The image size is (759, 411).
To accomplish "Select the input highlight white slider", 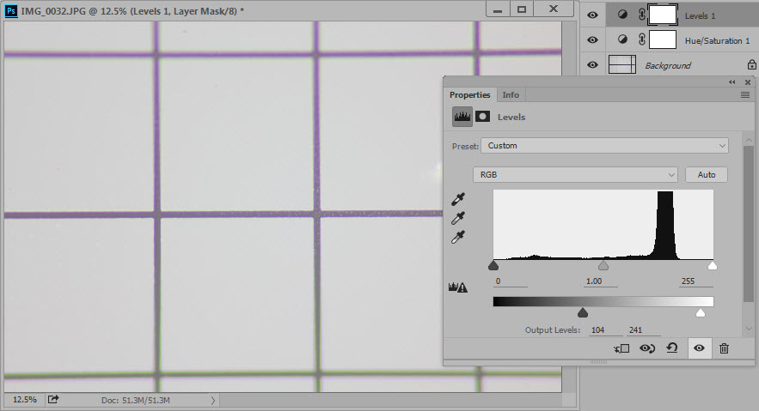I will pyautogui.click(x=712, y=265).
